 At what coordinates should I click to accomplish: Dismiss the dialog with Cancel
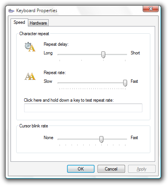coord(111,169)
